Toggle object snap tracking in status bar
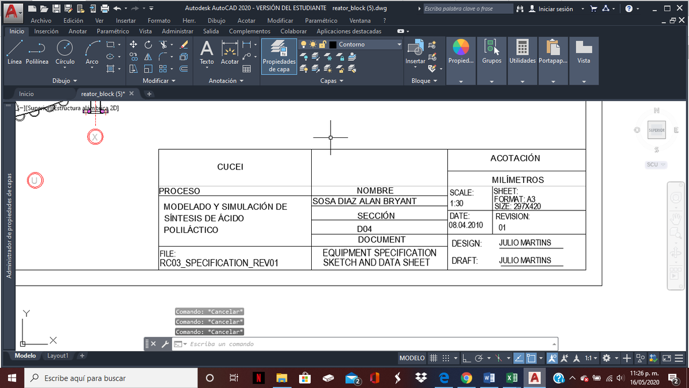 click(x=520, y=358)
